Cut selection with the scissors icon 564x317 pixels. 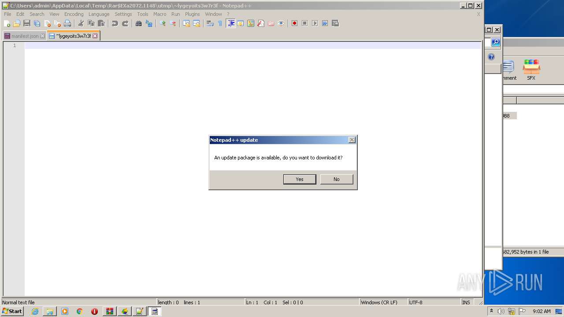pyautogui.click(x=81, y=23)
